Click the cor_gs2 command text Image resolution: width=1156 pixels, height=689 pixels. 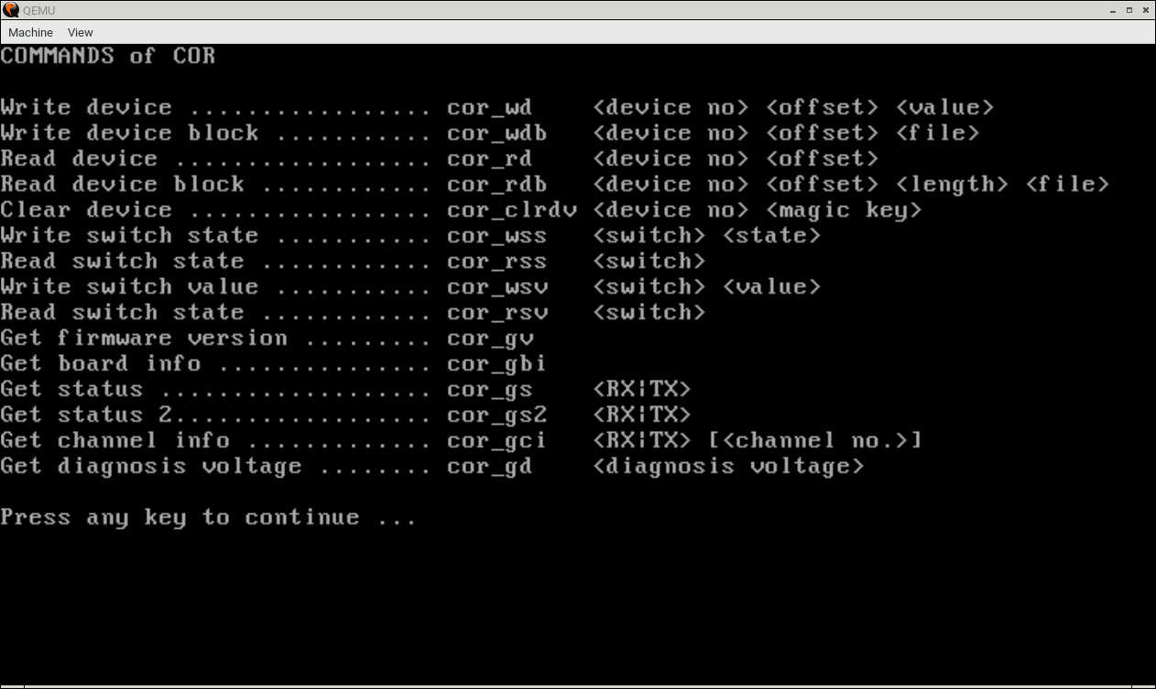pyautogui.click(x=496, y=415)
